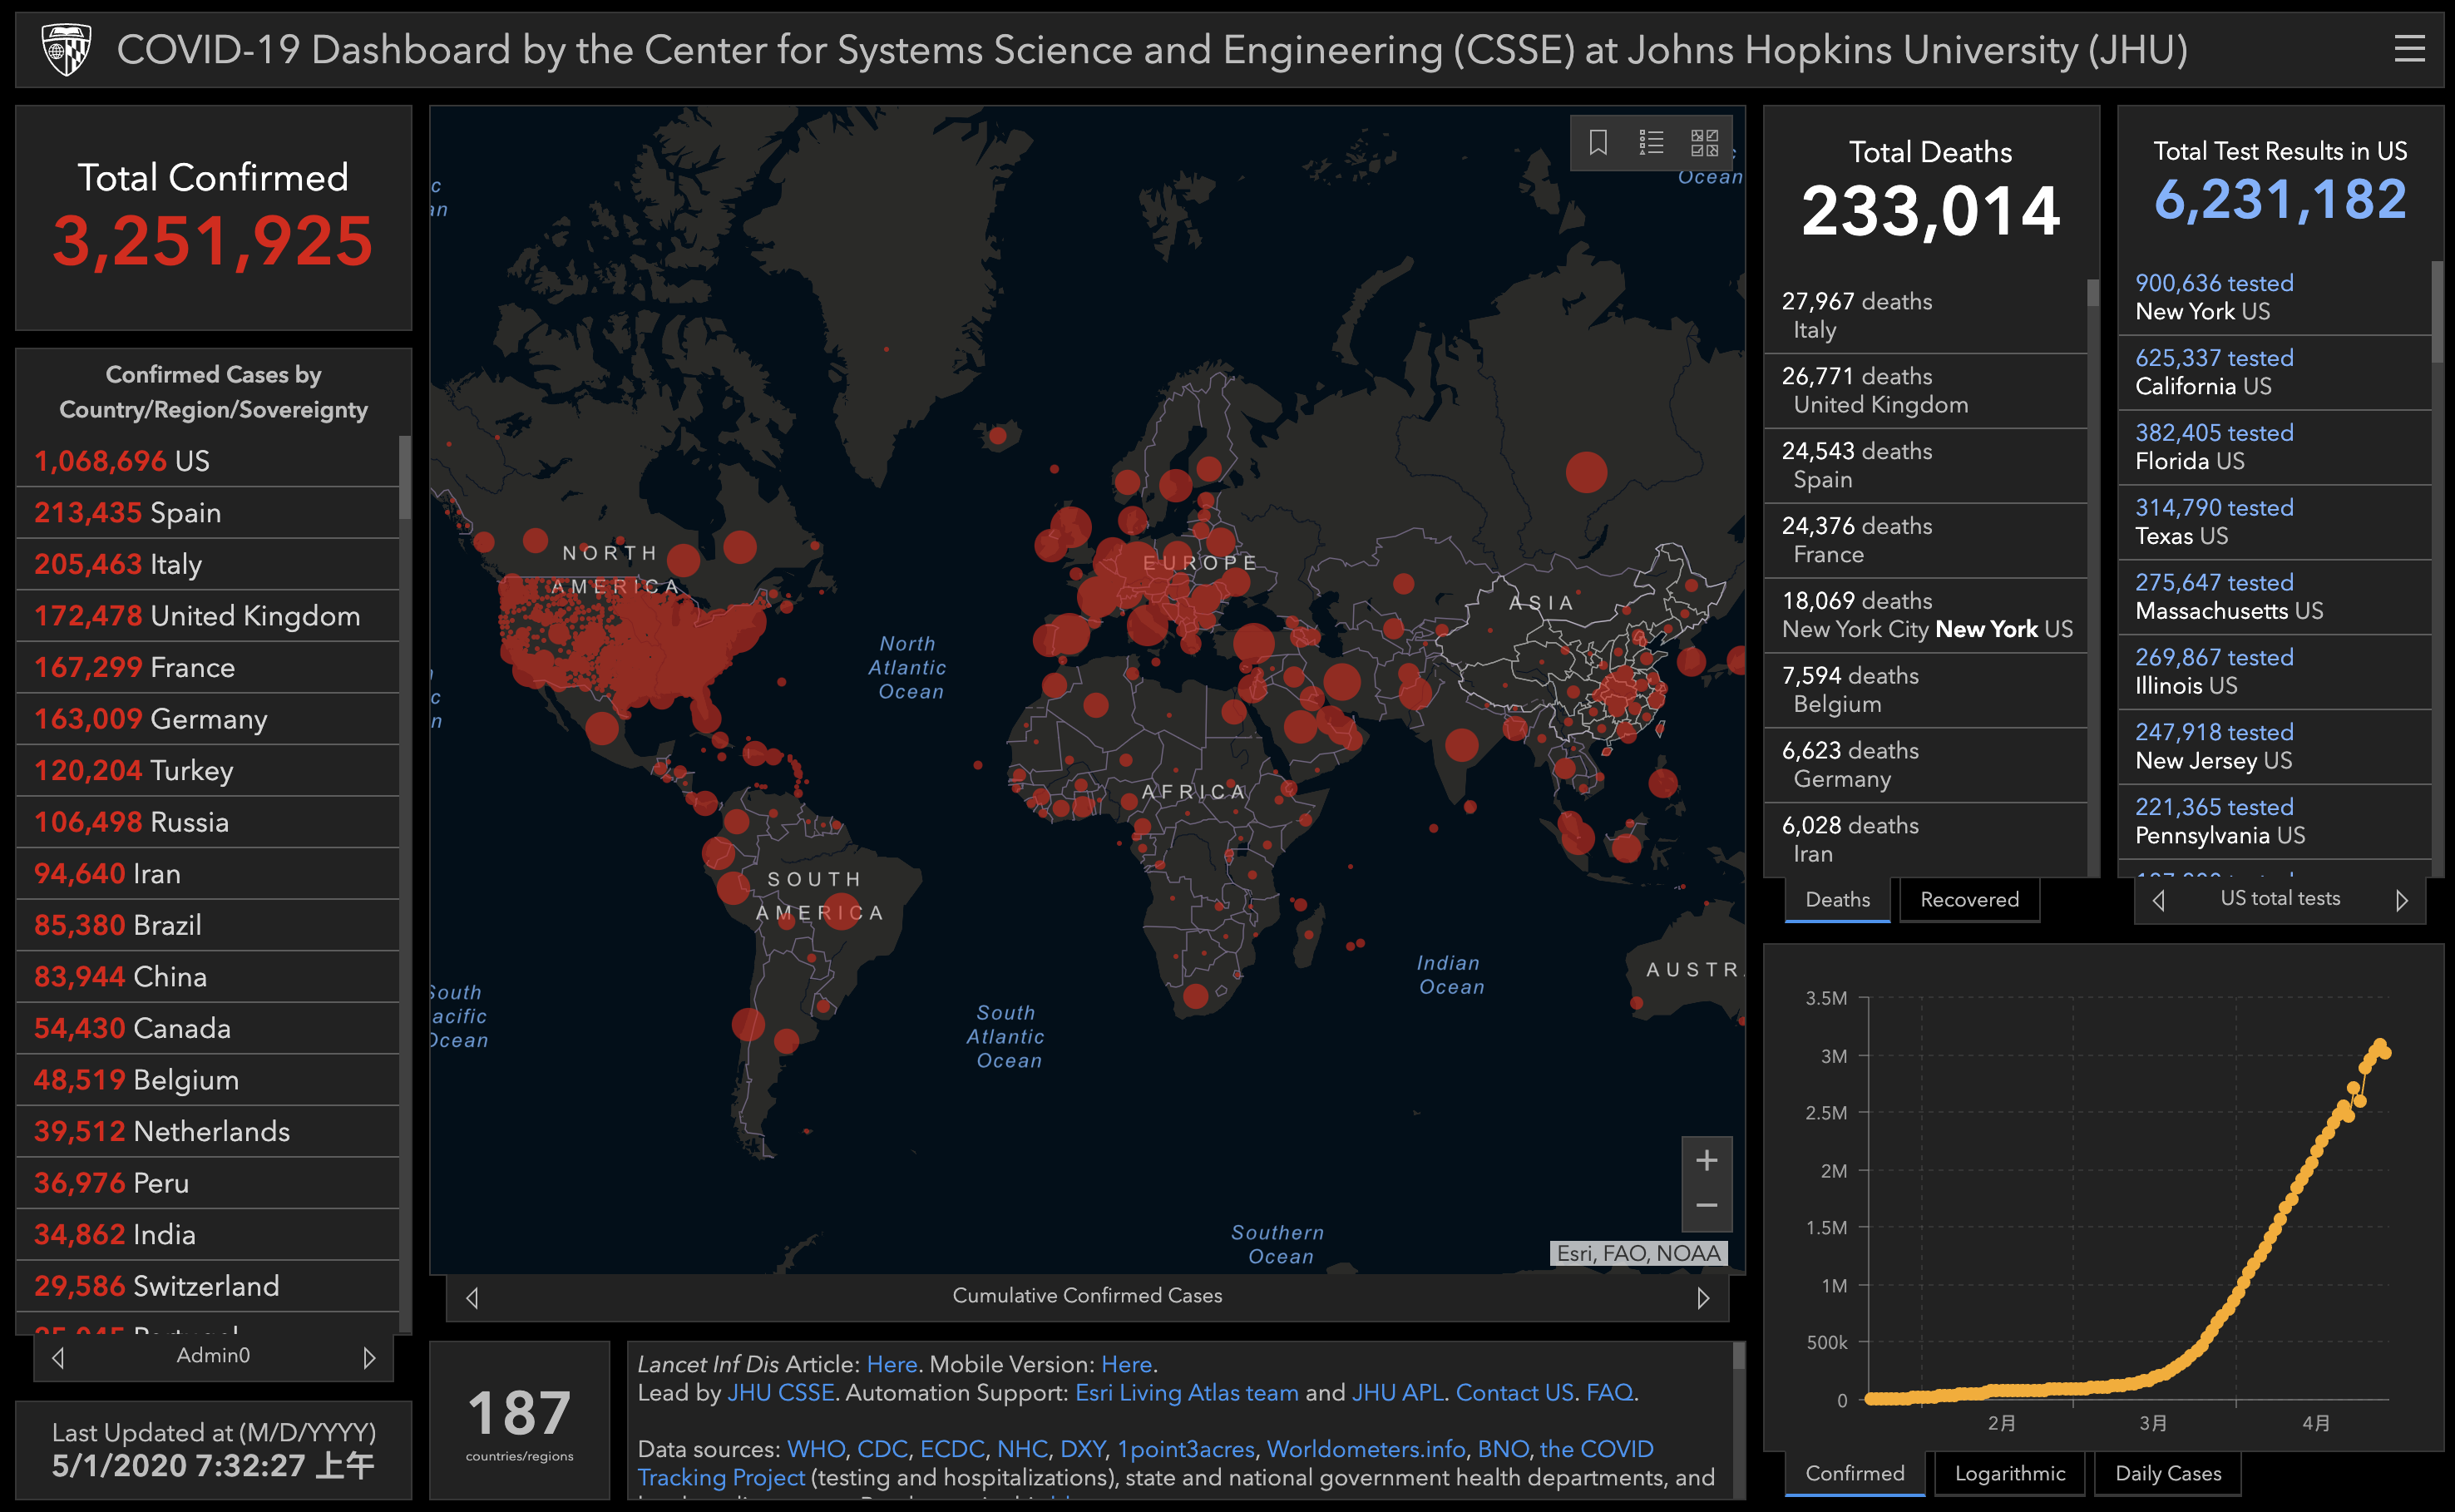Click left arrow beside US total tests
Viewport: 2455px width, 1512px height.
click(2159, 900)
